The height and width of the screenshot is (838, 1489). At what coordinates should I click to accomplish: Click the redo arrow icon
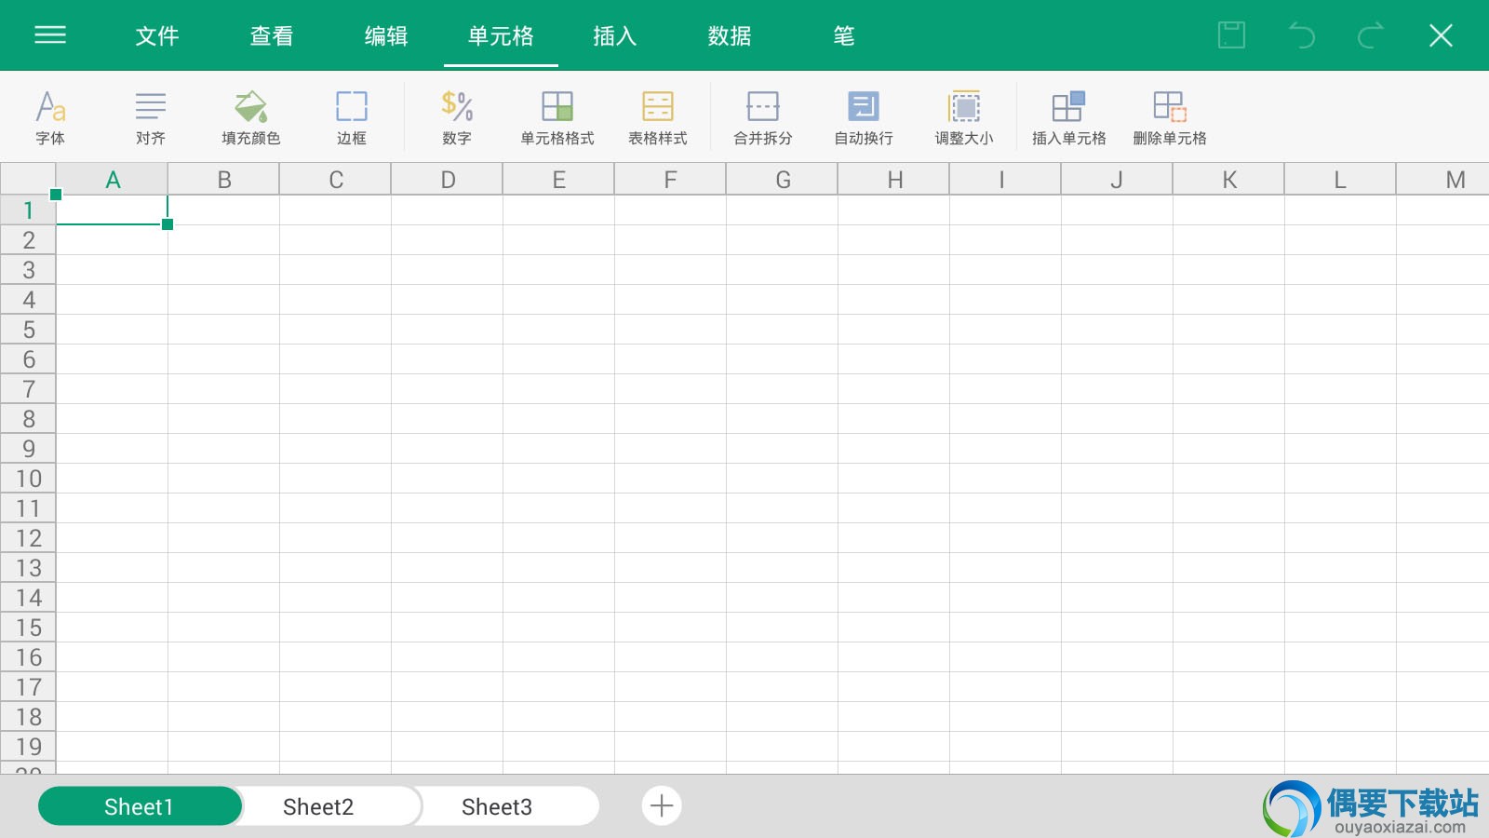point(1371,35)
